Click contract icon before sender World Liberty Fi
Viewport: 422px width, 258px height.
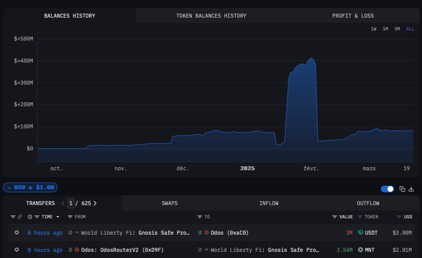click(x=70, y=232)
